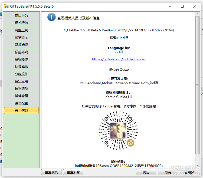The height and width of the screenshot is (178, 203).
Task: Open the 自定应用 category
Action: pyautogui.click(x=21, y=81)
